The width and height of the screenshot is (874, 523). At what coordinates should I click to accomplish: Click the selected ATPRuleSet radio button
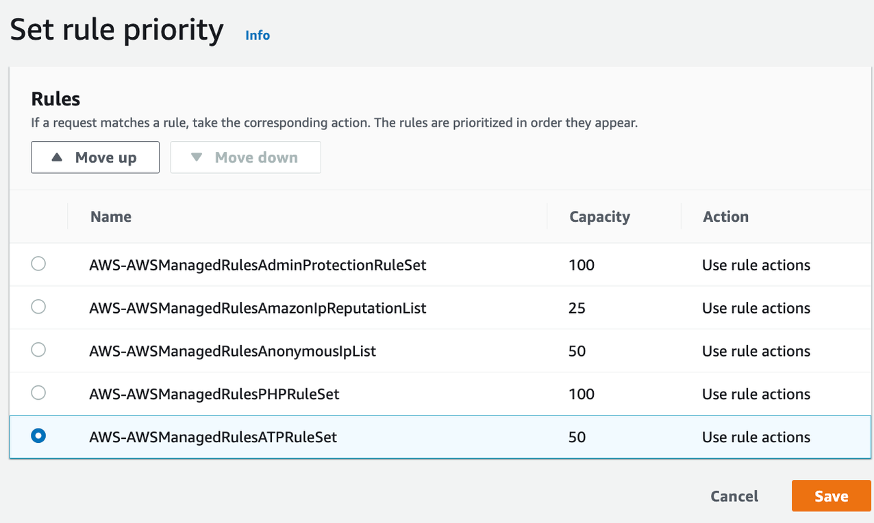[38, 436]
